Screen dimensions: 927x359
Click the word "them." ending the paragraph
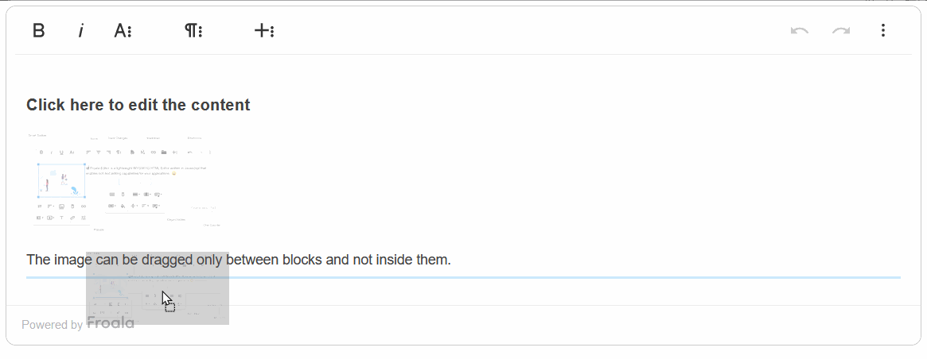(434, 260)
